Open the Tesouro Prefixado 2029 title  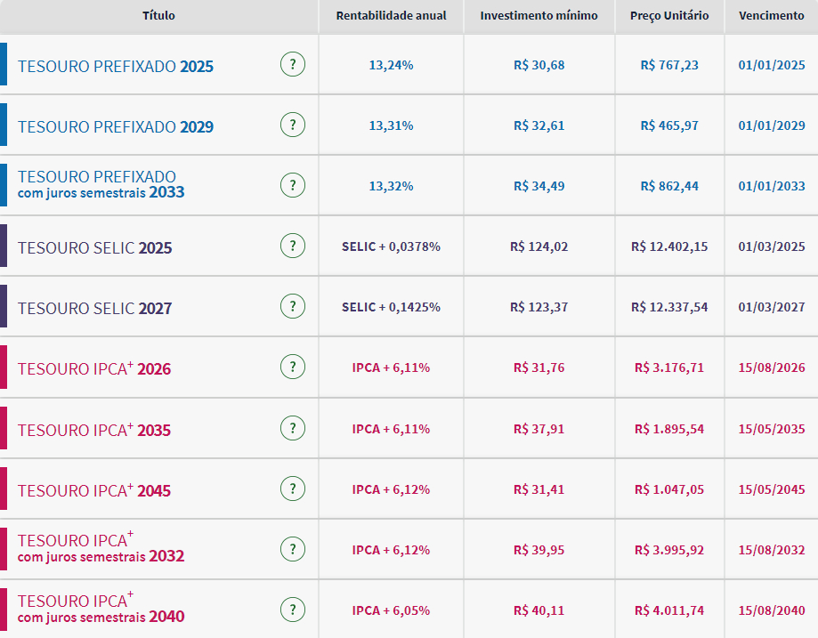[x=116, y=126]
